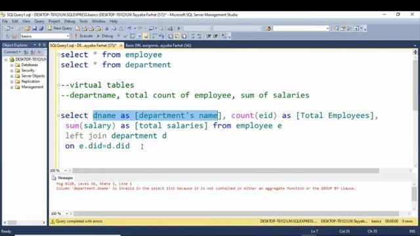Click the Execute button
This screenshot has width=420, height=236.
tap(83, 36)
